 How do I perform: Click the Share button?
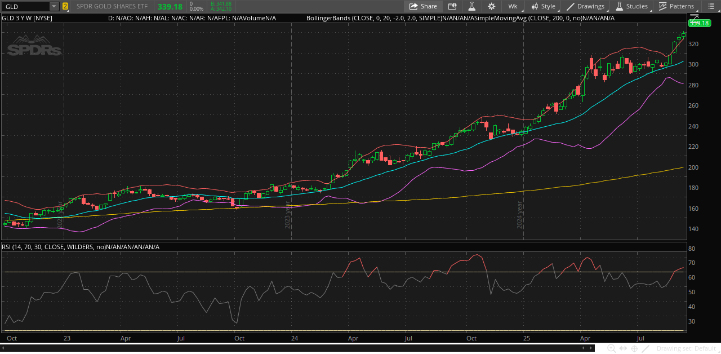click(423, 6)
